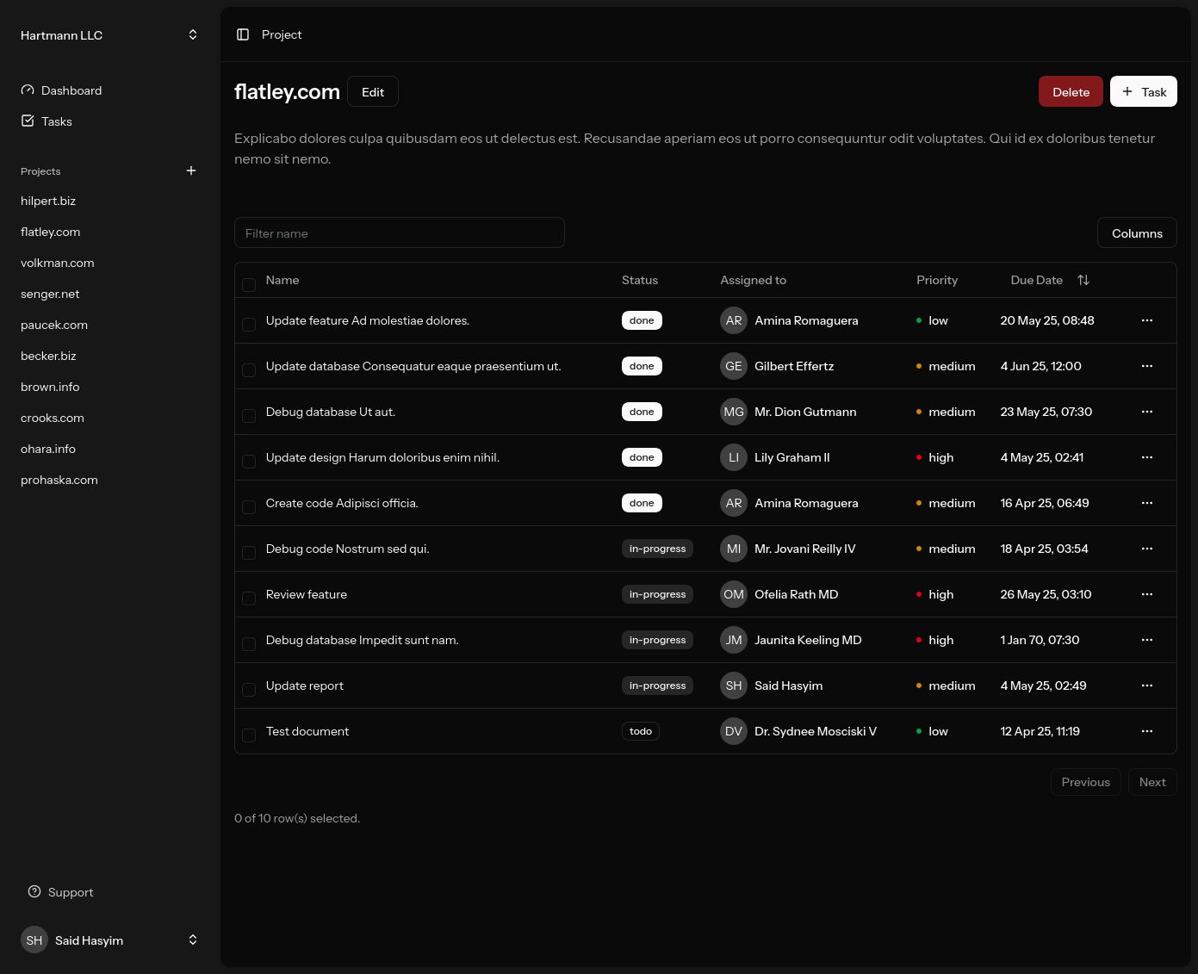Open Tasks via its checkmark icon

coord(28,121)
